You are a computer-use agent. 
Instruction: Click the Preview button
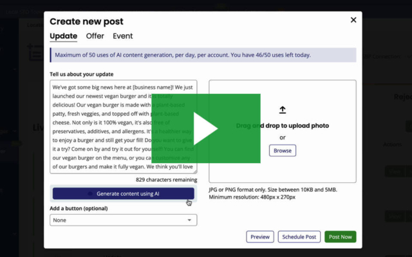tap(260, 237)
